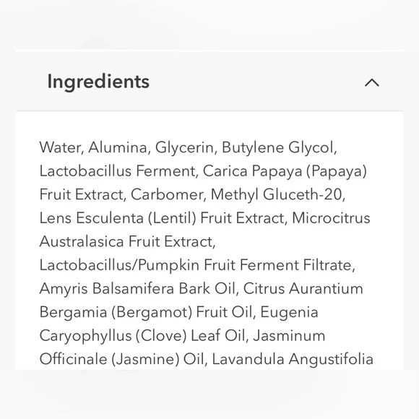The height and width of the screenshot is (419, 419).
Task: Click Lactobacillus Ferment ingredient text
Action: (117, 170)
